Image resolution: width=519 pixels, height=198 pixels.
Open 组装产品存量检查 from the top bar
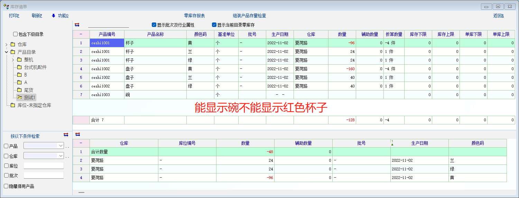click(x=249, y=16)
